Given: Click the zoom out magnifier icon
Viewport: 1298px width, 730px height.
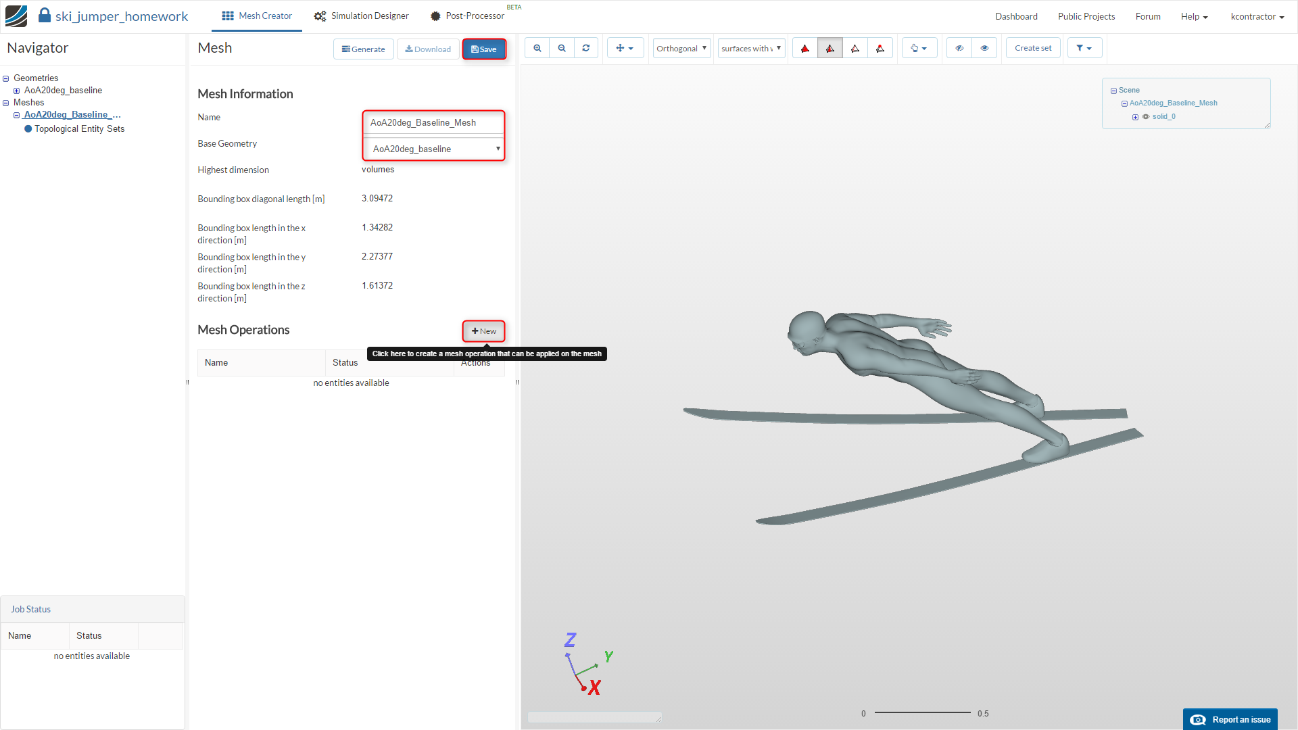Looking at the screenshot, I should (x=562, y=48).
